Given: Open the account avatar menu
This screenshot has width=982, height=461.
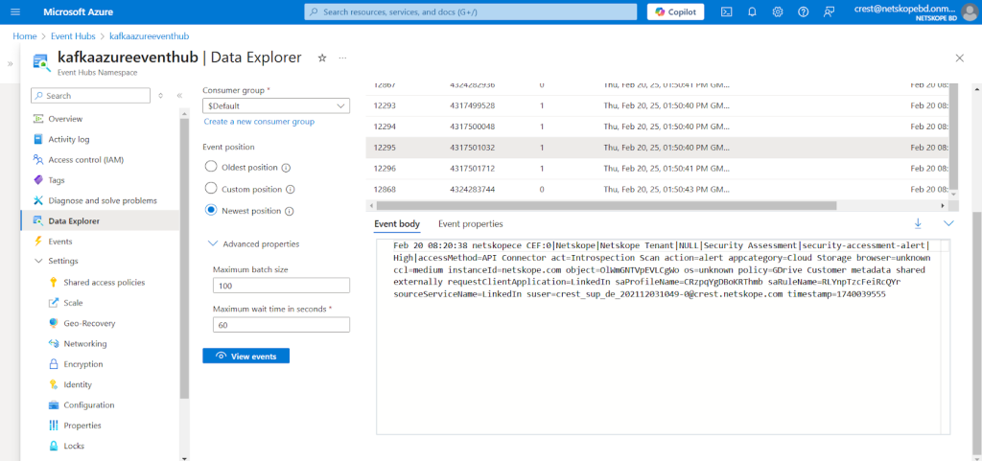Looking at the screenshot, I should click(x=969, y=12).
